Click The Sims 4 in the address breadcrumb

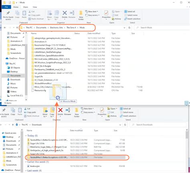pyautogui.click(x=71, y=28)
